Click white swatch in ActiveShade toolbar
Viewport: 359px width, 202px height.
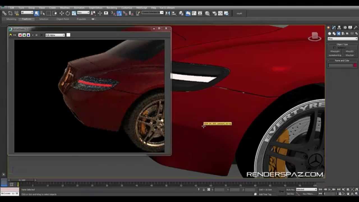click(x=68, y=35)
